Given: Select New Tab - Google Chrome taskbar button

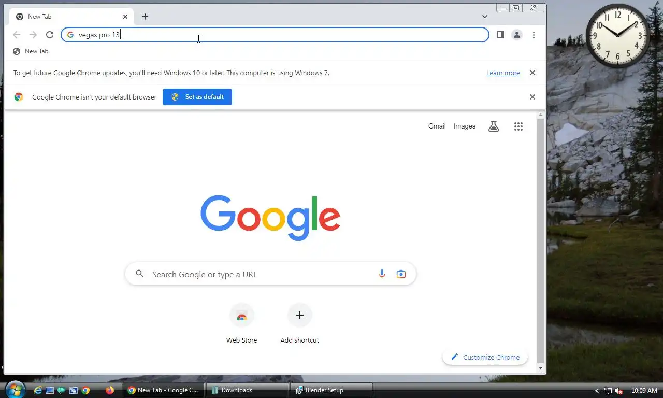Looking at the screenshot, I should 164,390.
